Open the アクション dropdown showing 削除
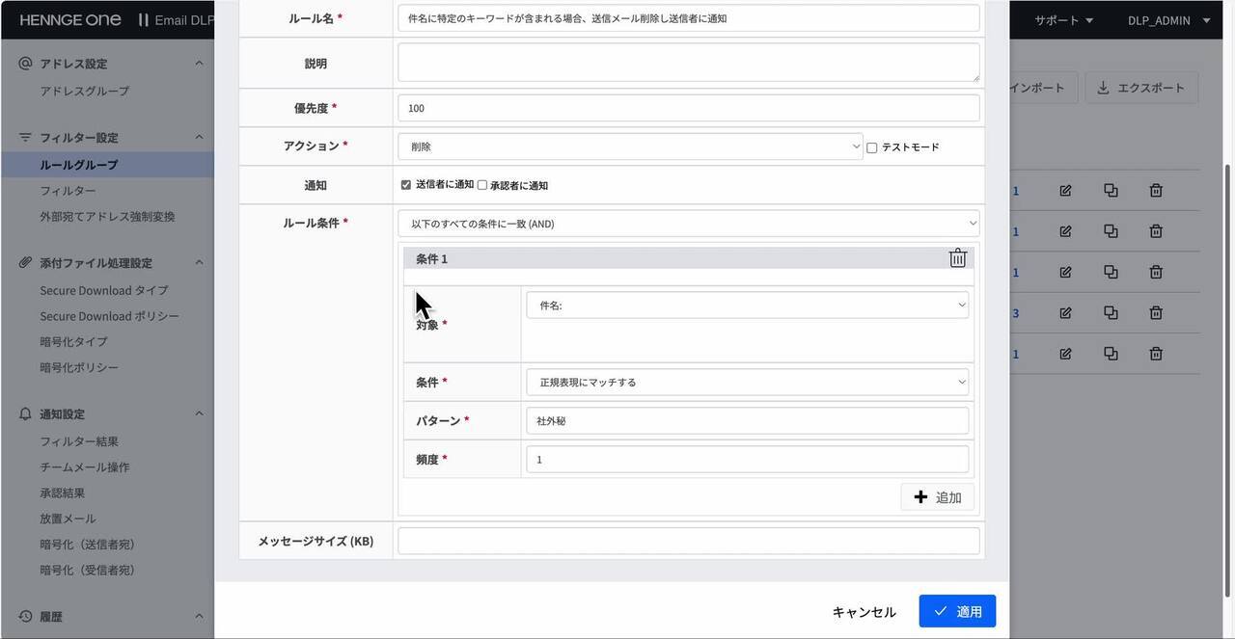 point(629,145)
